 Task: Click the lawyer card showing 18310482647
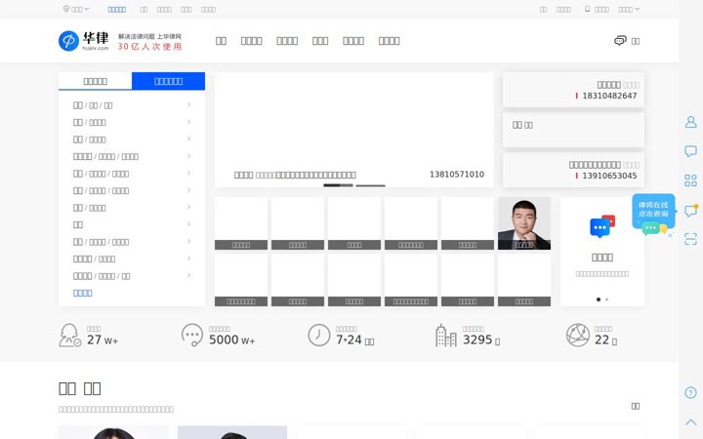[x=573, y=90]
